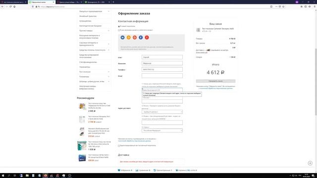
Task: Click the Фамилия input field
Action: pyautogui.click(x=162, y=63)
